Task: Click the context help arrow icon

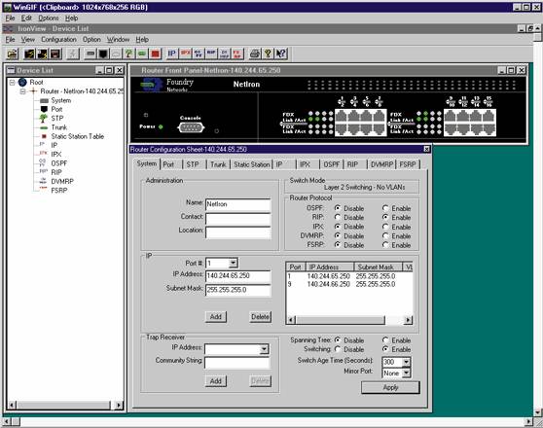Action: tap(281, 53)
